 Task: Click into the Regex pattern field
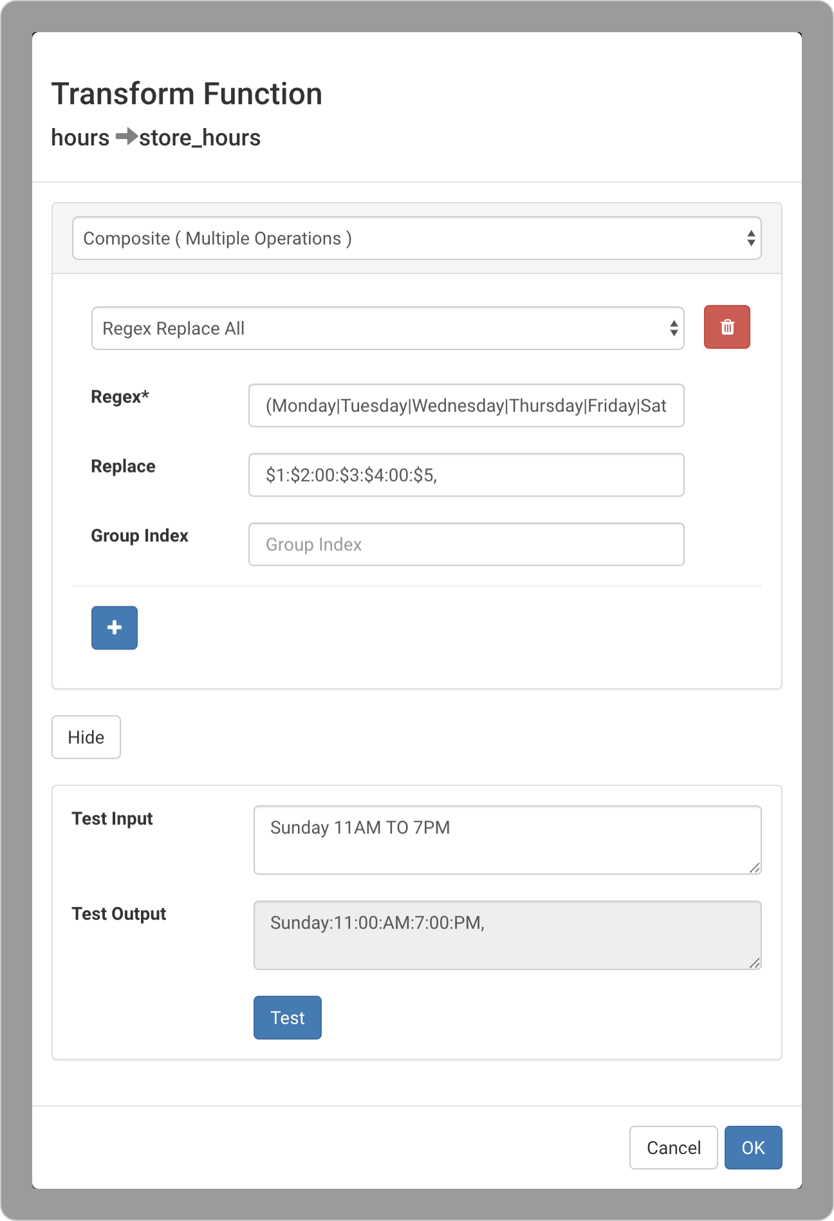[x=467, y=405]
